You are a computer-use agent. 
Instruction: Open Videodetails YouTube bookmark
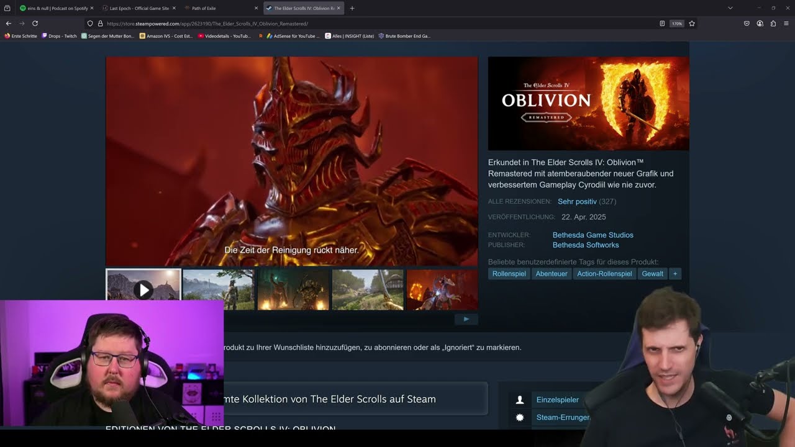point(224,36)
